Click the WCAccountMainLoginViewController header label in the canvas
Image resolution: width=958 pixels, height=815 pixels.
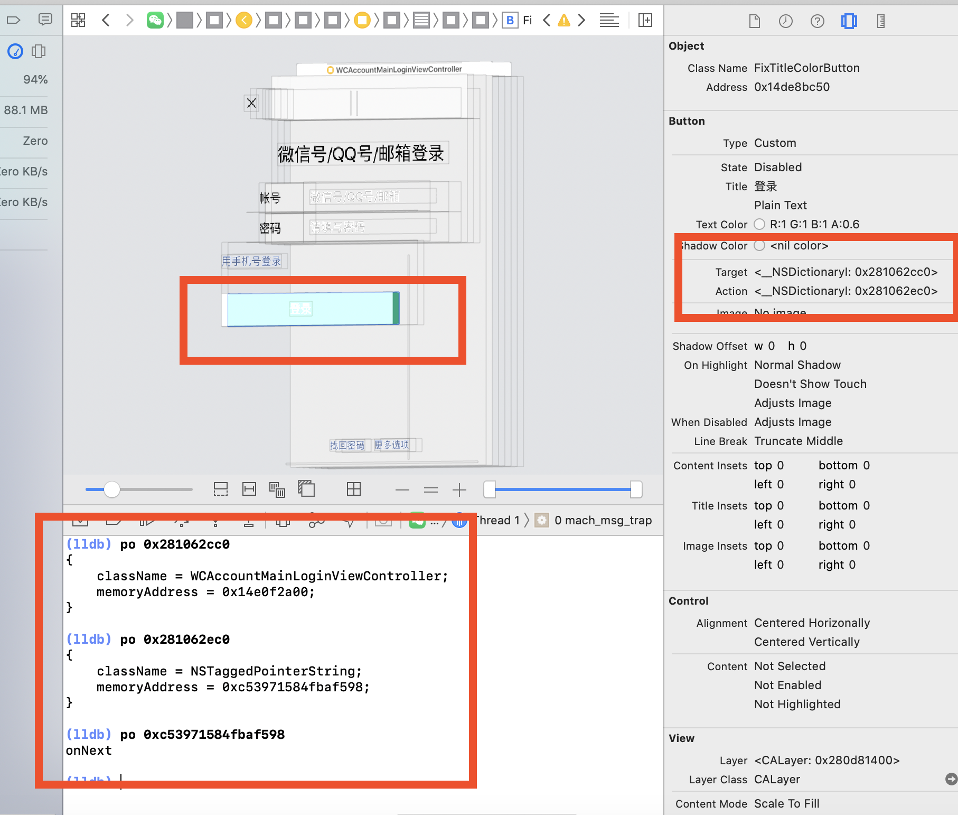(x=395, y=70)
